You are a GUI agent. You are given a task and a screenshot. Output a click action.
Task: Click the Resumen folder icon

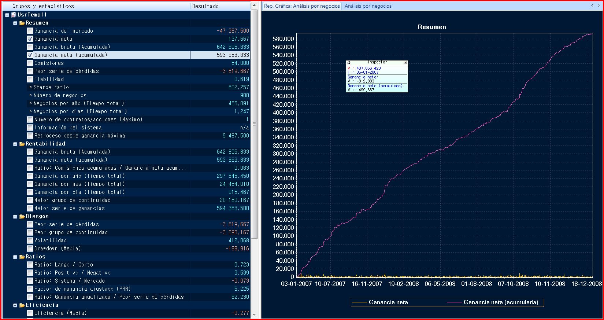22,23
